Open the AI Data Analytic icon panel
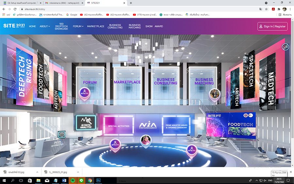Screen dimensions: 294x184 pos(86,123)
